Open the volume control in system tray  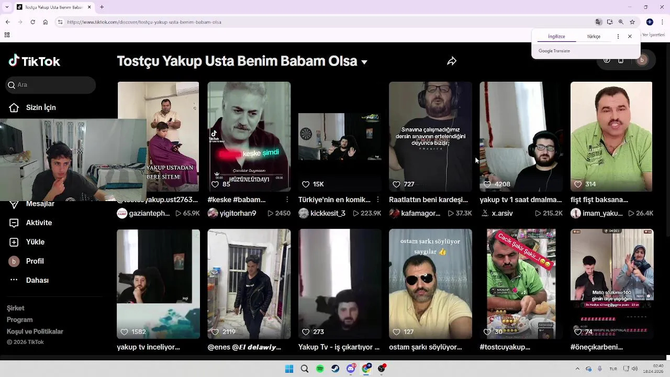(x=635, y=369)
